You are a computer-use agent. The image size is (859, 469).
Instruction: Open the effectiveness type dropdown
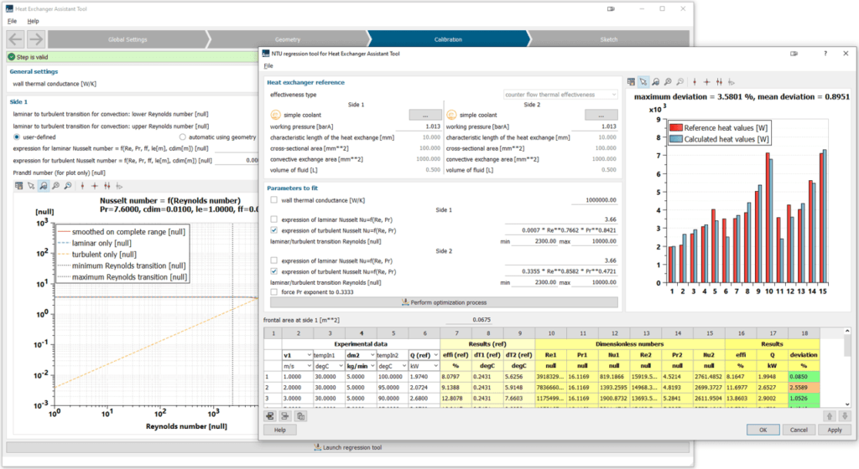click(560, 95)
